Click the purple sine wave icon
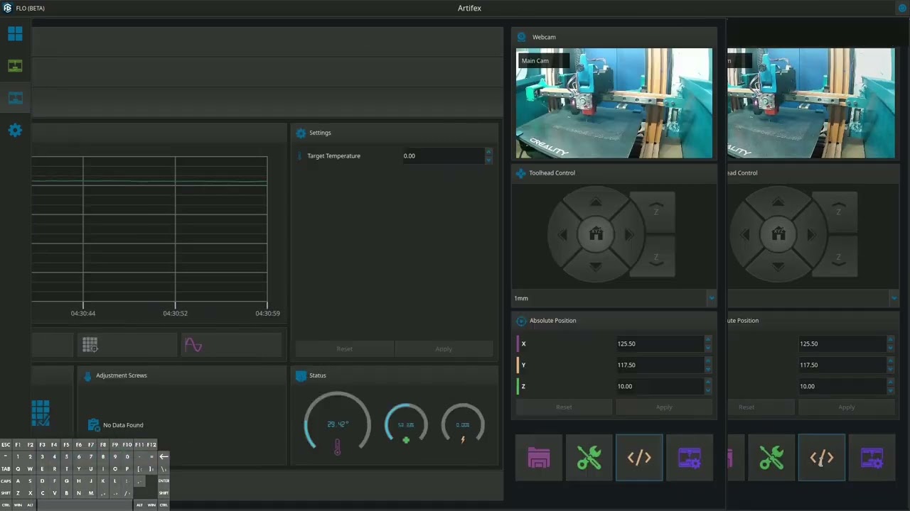Viewport: 910px width, 511px height. click(193, 345)
